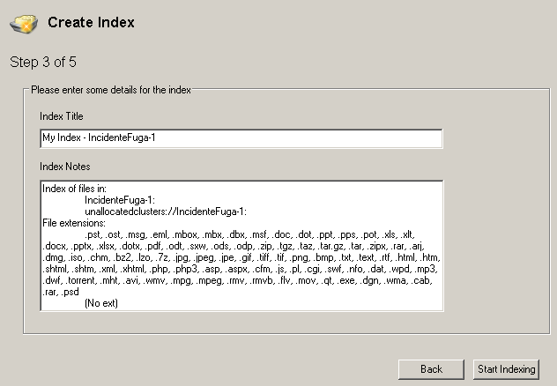Click the Create Index wizard icon
Viewport: 557px width, 386px height.
tap(24, 24)
